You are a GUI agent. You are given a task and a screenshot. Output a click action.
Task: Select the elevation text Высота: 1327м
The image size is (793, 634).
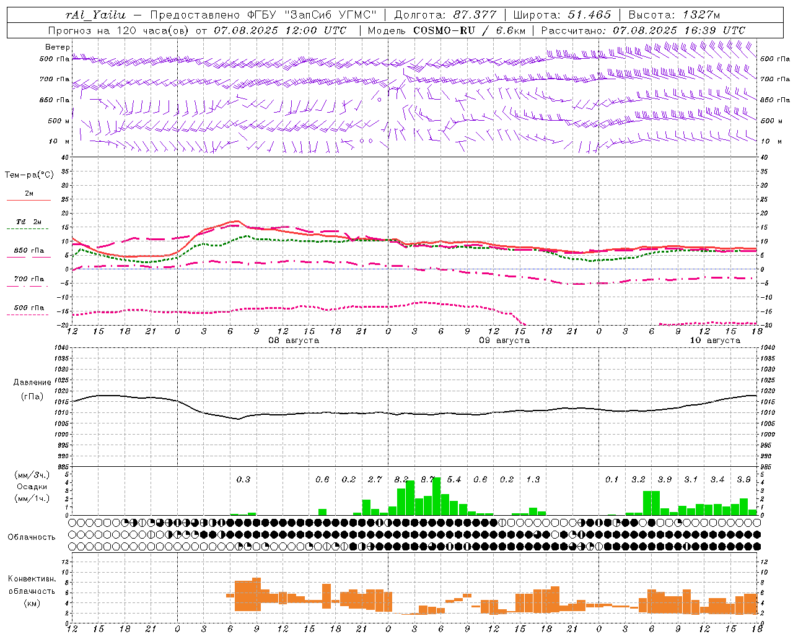coord(674,15)
